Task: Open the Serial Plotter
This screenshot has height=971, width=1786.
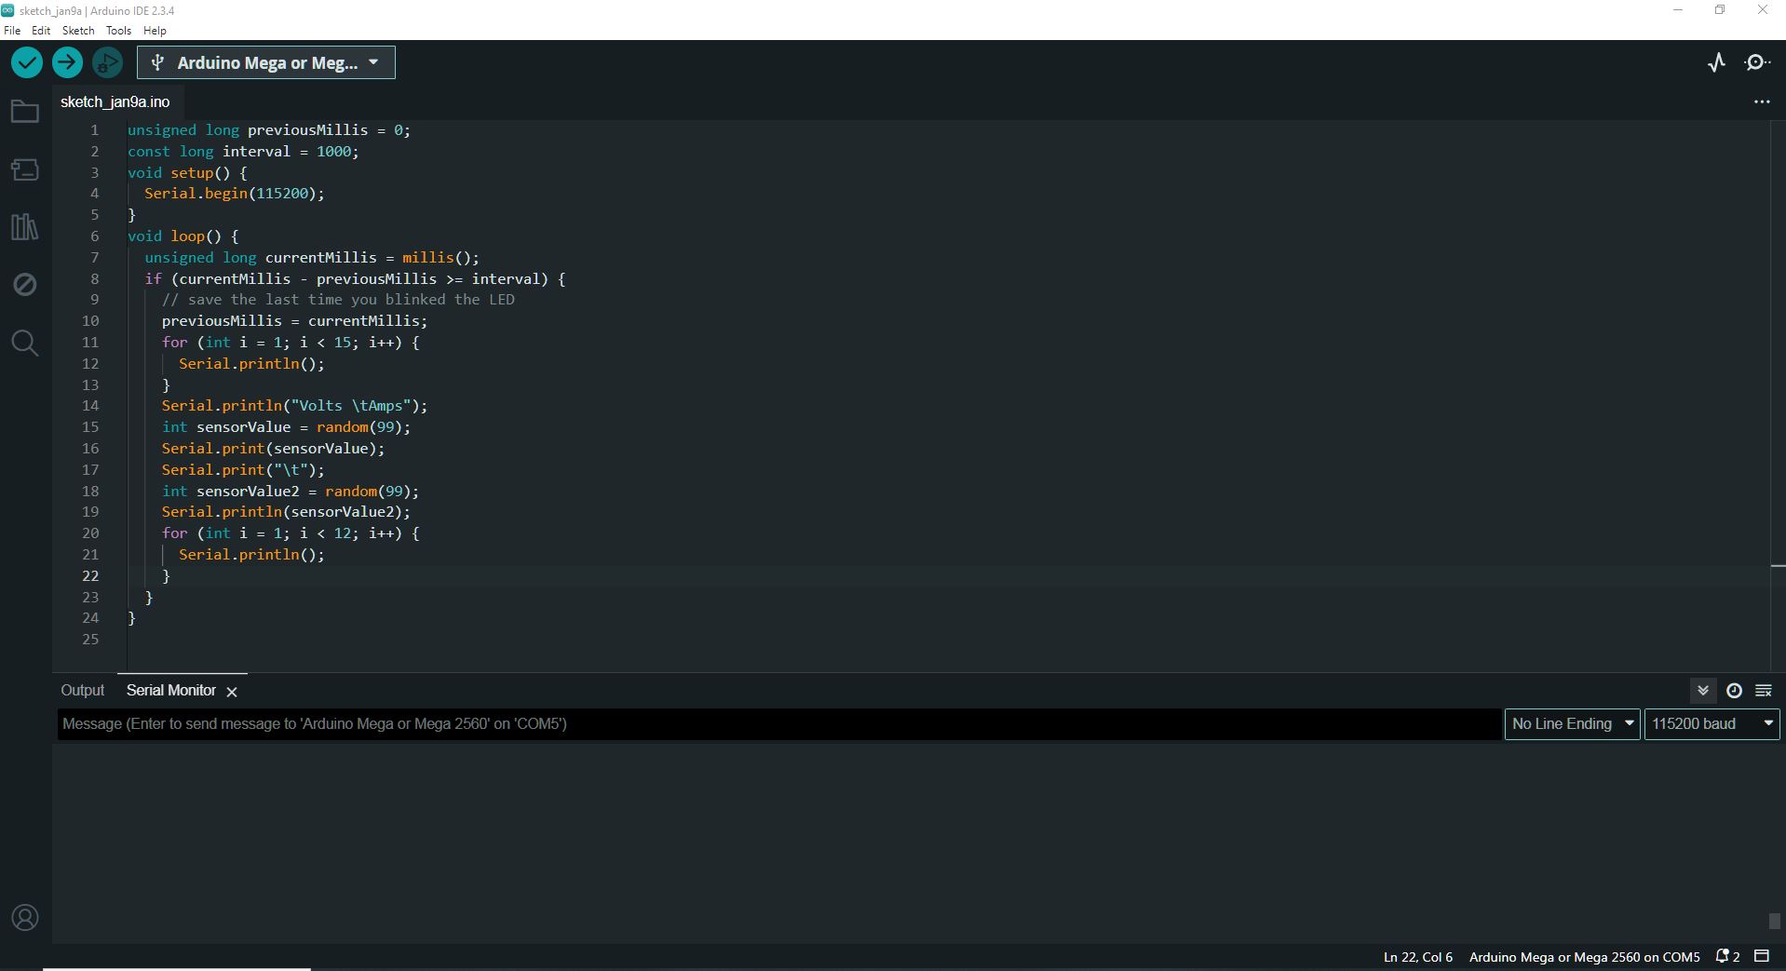Action: 1716,61
